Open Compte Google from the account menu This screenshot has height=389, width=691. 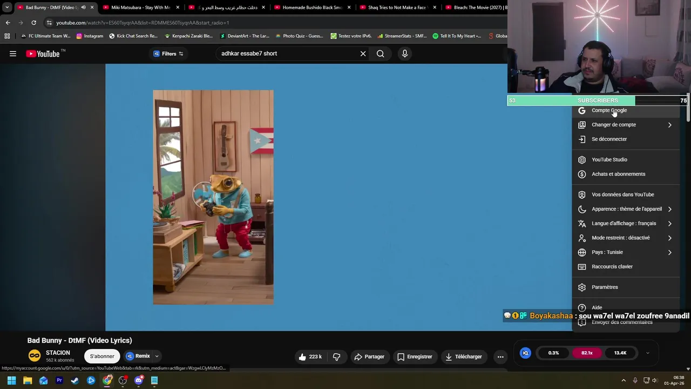tap(626, 110)
